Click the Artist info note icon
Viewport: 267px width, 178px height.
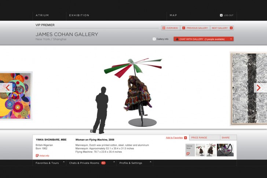pos(37,156)
